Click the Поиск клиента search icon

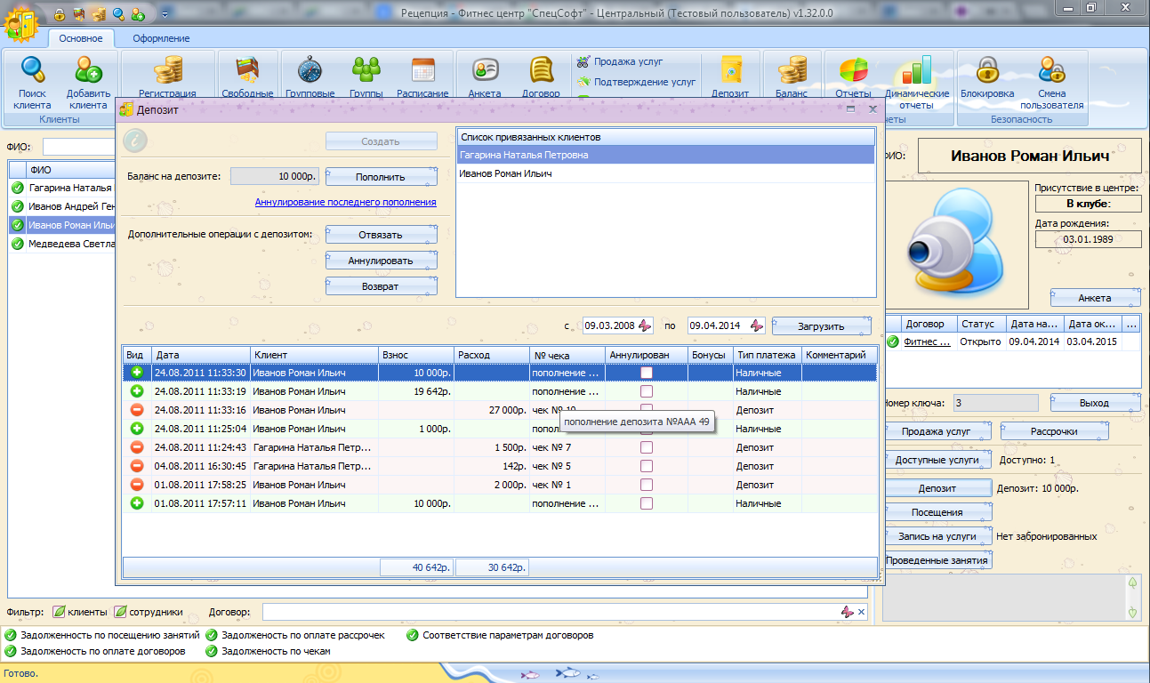(x=32, y=70)
